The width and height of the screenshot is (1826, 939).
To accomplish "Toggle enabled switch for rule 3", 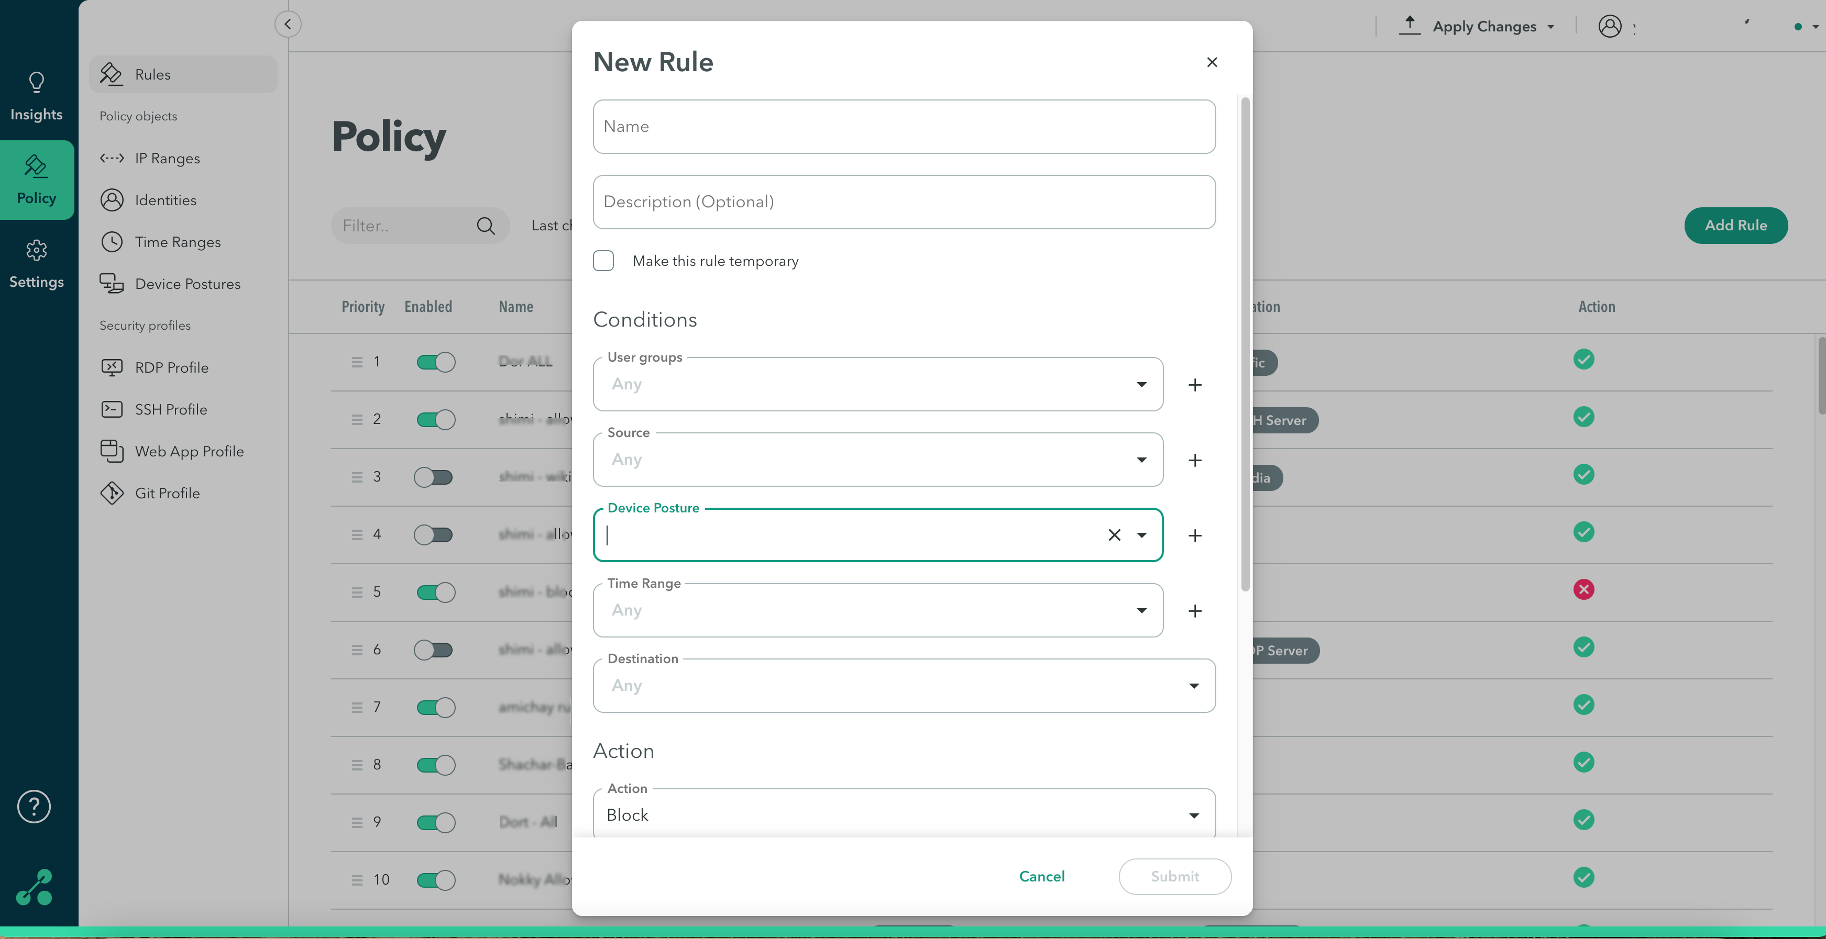I will point(434,477).
